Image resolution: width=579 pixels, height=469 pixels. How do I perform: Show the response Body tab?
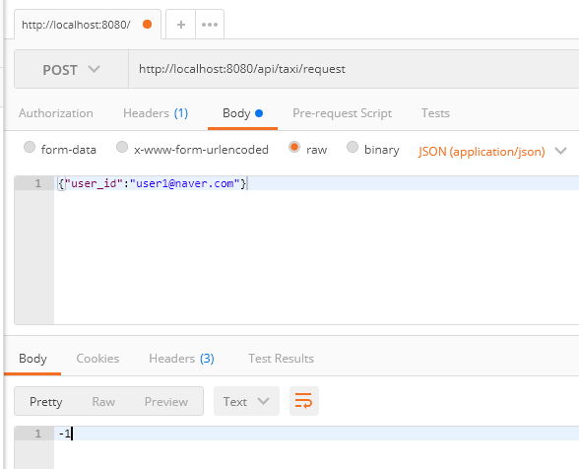pyautogui.click(x=32, y=359)
